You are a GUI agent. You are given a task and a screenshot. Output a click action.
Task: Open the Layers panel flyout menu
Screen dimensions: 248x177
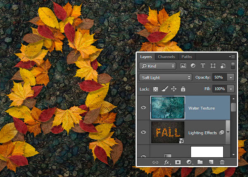pyautogui.click(x=232, y=56)
